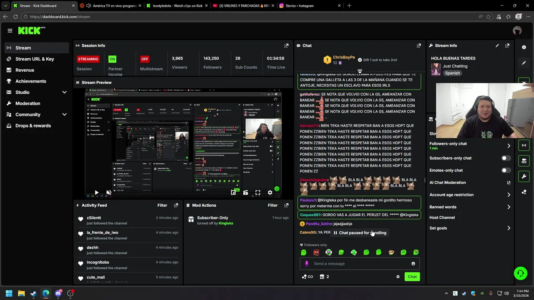This screenshot has width=534, height=300.
Task: Open Set goals settings
Action: (x=470, y=228)
